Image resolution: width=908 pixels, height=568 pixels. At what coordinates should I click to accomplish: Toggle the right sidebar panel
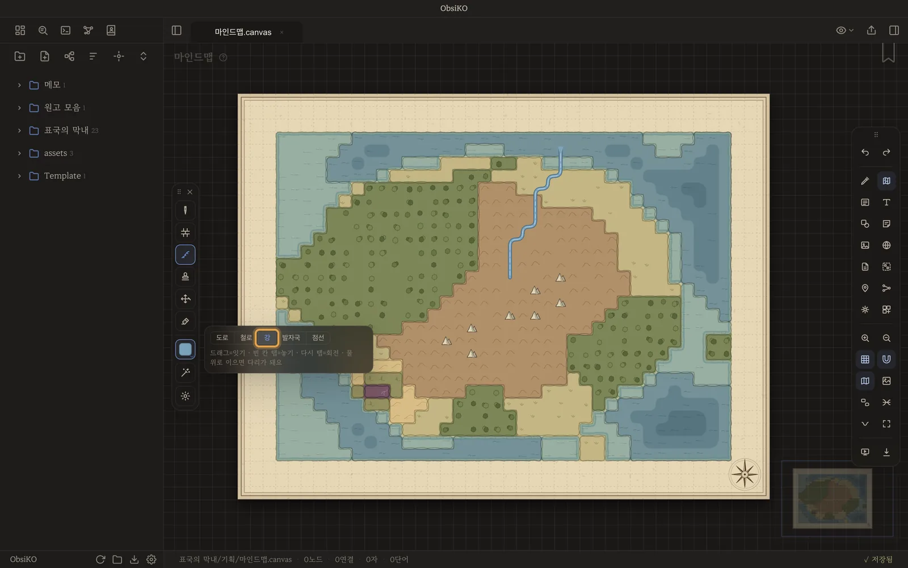click(894, 30)
